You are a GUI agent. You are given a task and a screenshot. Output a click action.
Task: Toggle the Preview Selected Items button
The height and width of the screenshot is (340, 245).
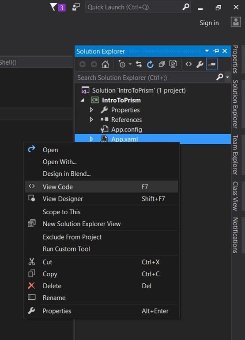[x=212, y=64]
